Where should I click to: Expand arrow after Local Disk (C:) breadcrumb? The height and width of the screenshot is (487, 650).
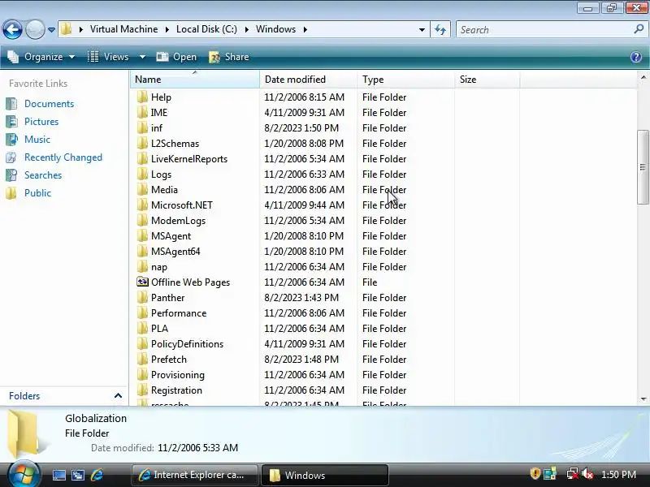247,29
